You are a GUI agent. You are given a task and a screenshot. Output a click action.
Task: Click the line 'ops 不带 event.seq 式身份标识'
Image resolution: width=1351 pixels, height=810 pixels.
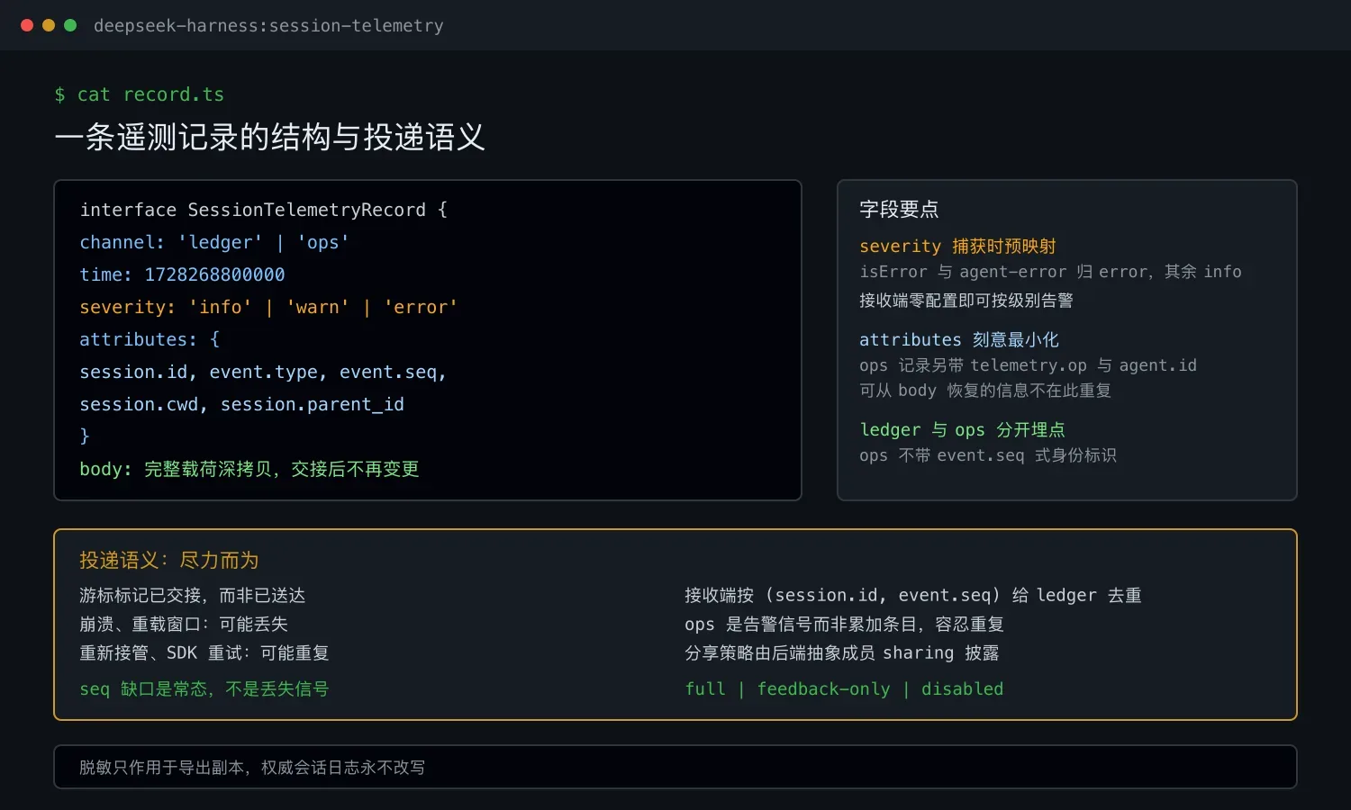click(x=988, y=455)
